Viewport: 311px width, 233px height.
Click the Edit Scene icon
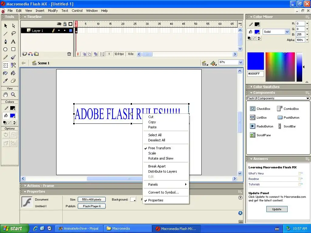point(204,63)
